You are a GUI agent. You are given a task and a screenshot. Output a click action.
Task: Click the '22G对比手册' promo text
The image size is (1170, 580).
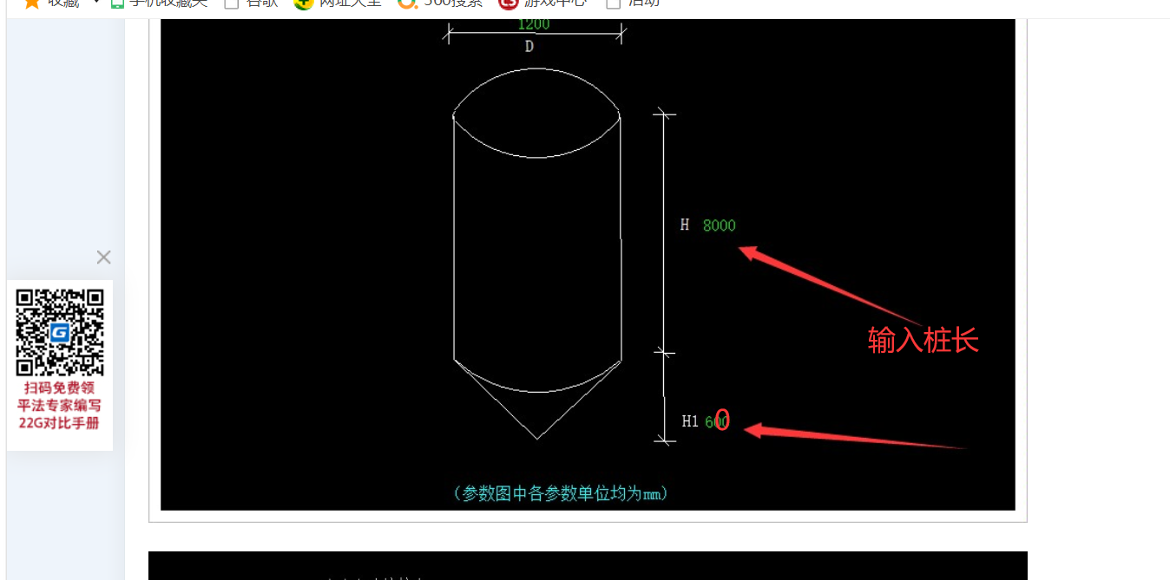coord(59,423)
